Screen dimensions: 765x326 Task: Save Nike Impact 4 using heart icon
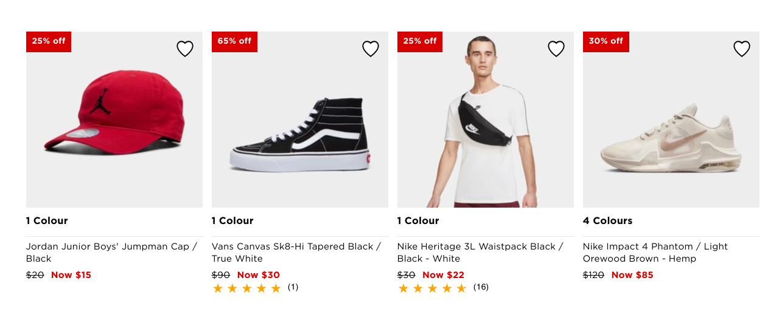(742, 49)
